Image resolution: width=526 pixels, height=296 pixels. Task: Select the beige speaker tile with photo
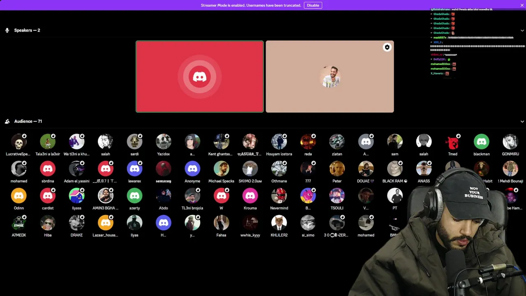[330, 76]
